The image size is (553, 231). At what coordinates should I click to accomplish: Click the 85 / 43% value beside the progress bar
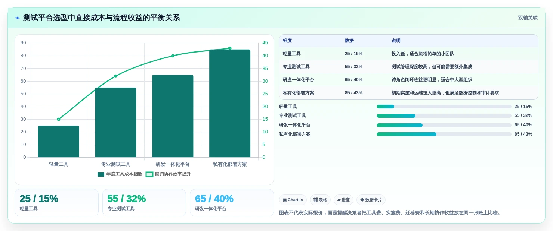[523, 134]
